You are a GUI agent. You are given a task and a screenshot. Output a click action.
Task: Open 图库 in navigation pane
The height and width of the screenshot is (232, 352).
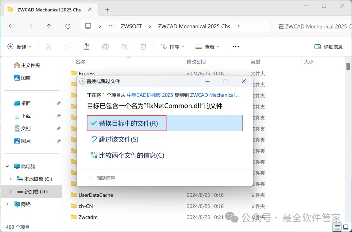(22, 78)
